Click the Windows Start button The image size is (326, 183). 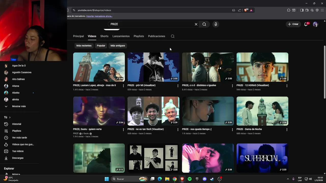click(x=107, y=179)
